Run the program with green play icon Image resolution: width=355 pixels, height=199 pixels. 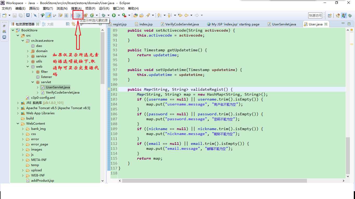coord(114,15)
